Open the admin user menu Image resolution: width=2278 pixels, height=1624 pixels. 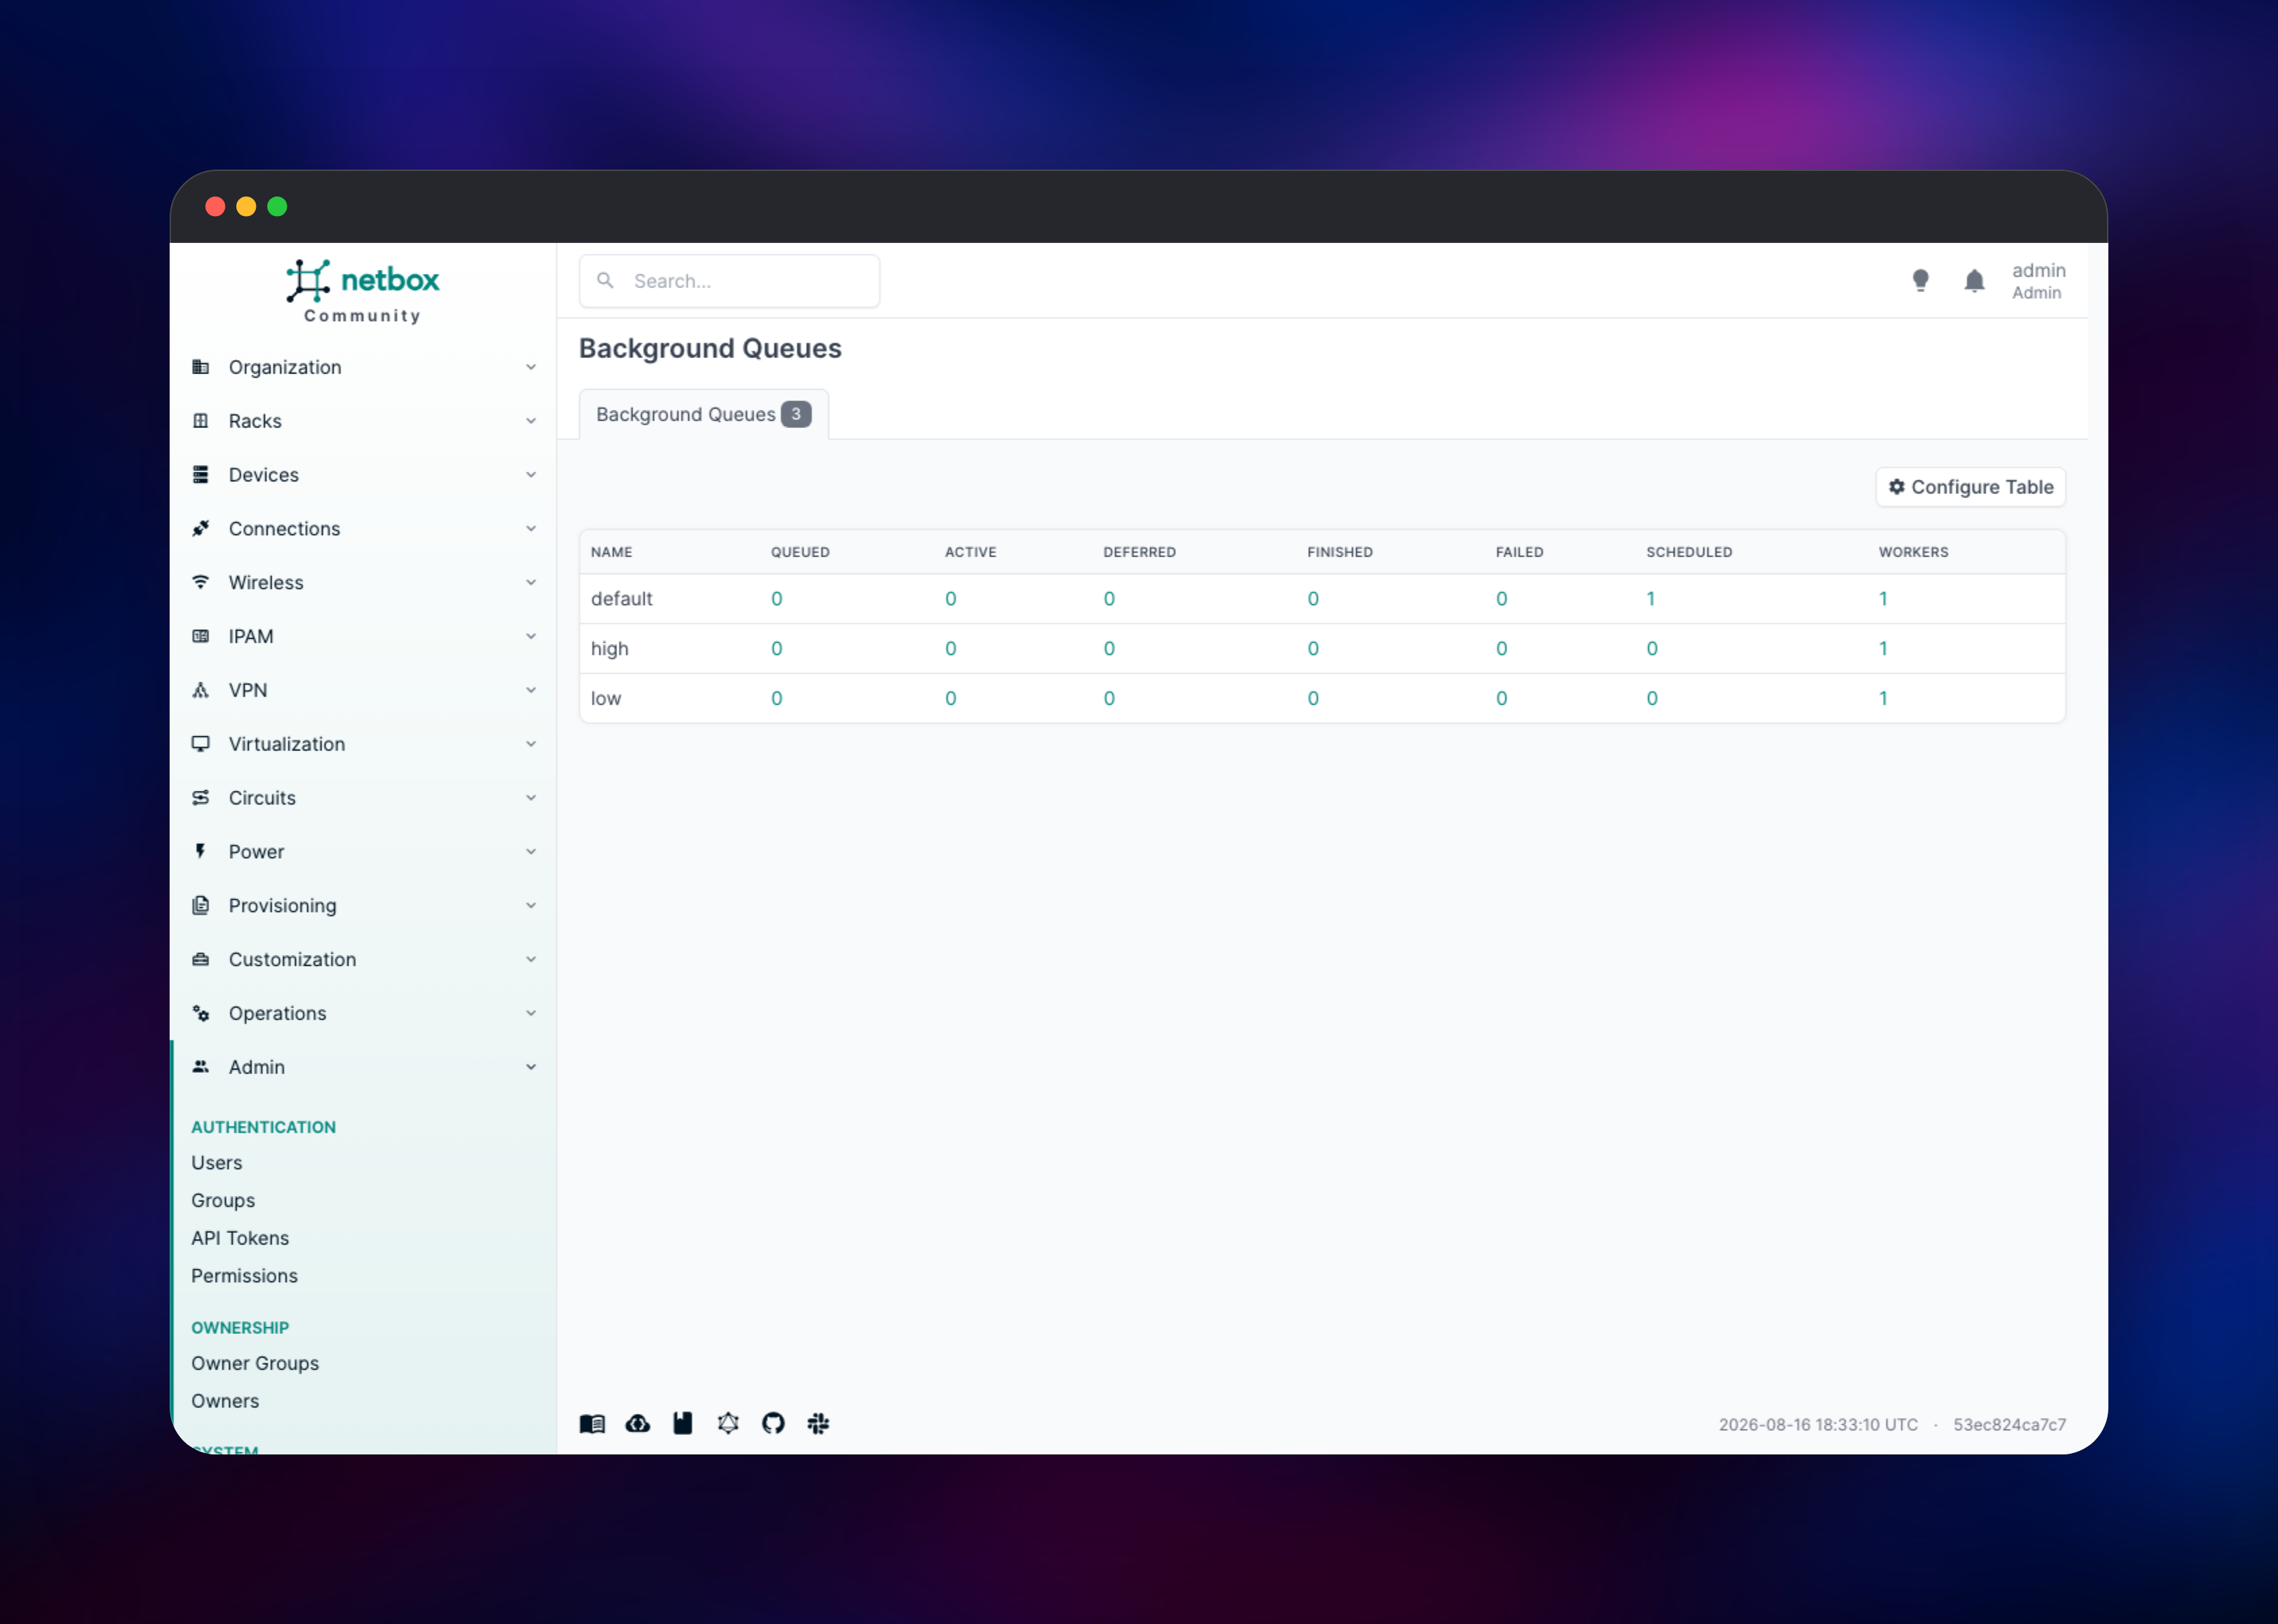click(x=2038, y=281)
